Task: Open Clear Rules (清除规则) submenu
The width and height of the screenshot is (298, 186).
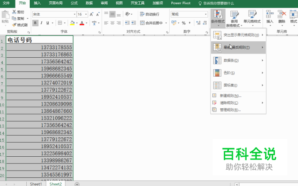Action: pyautogui.click(x=238, y=103)
